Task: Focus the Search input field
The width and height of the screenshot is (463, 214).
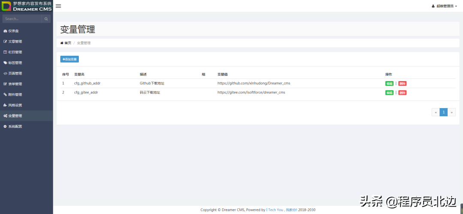Action: (x=22, y=19)
